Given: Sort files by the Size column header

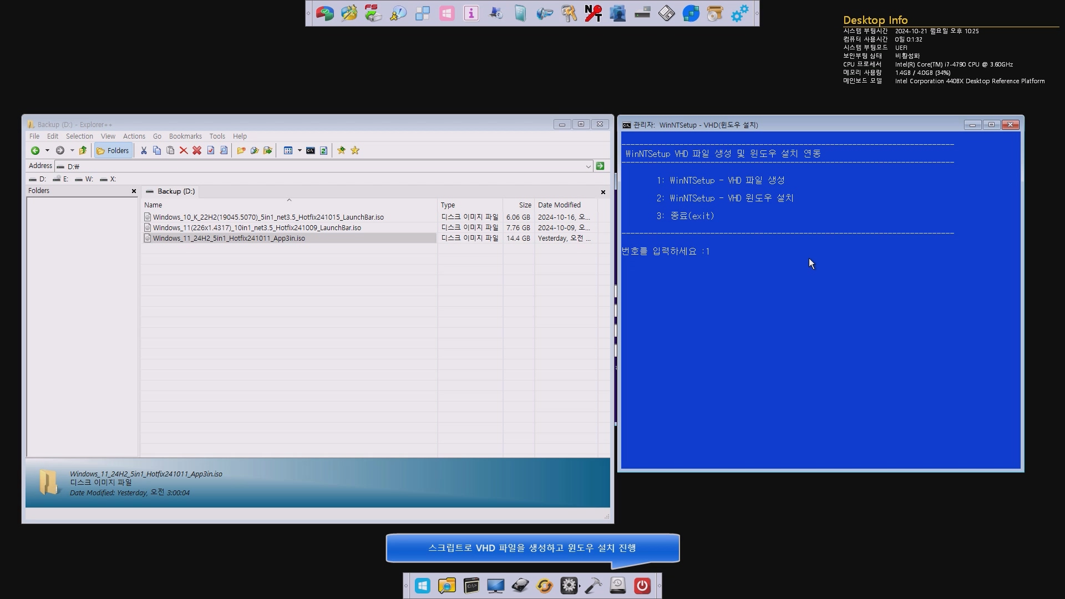Looking at the screenshot, I should tap(519, 205).
